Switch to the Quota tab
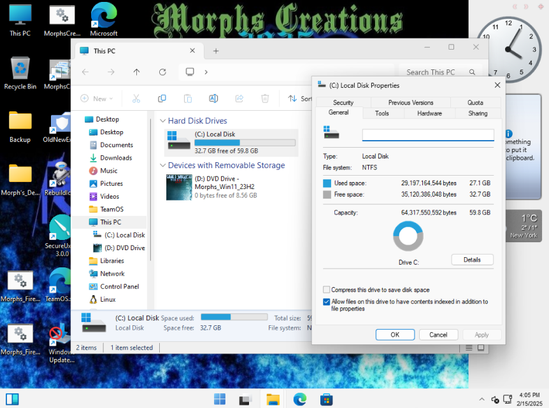 coord(475,102)
